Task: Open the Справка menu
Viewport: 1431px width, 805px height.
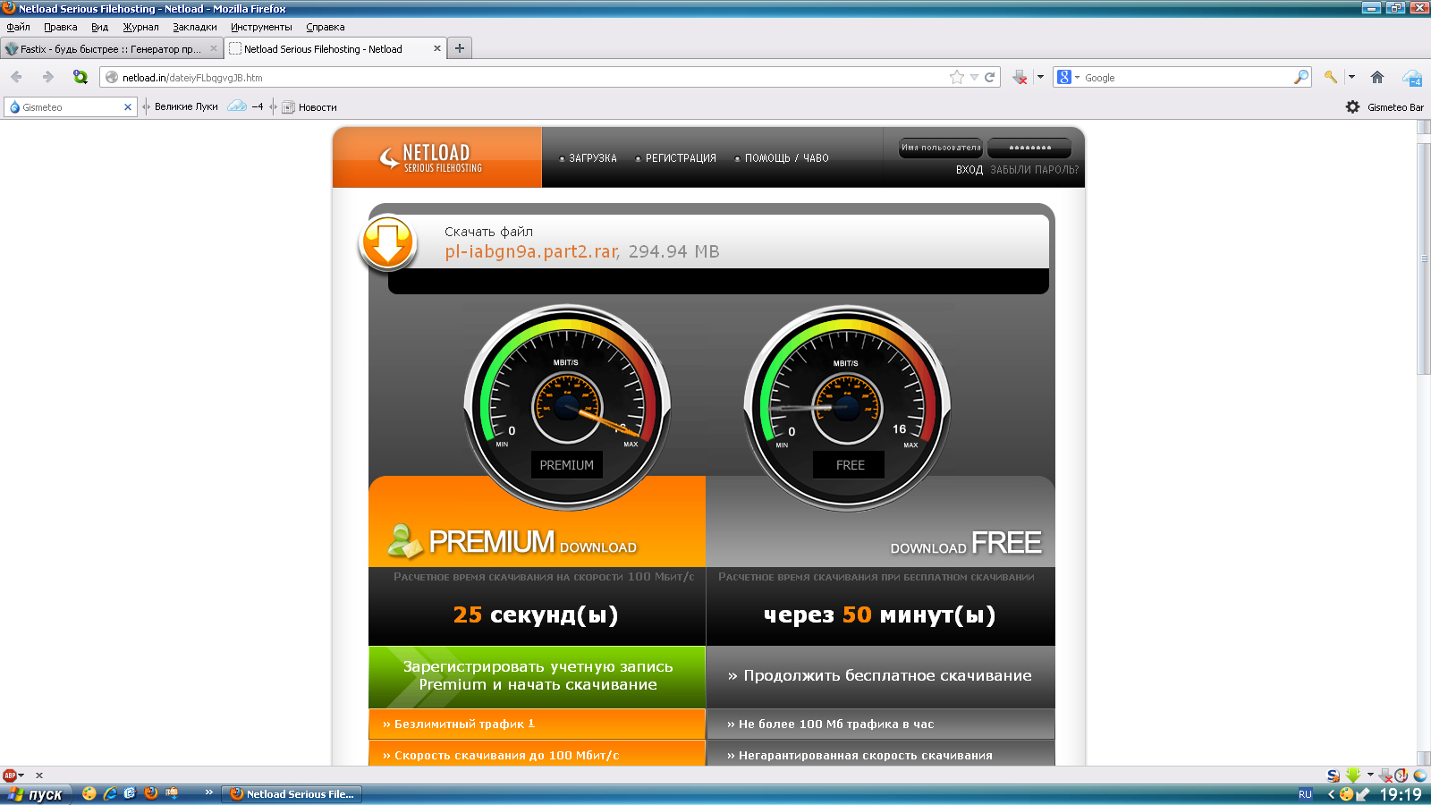Action: (x=326, y=27)
